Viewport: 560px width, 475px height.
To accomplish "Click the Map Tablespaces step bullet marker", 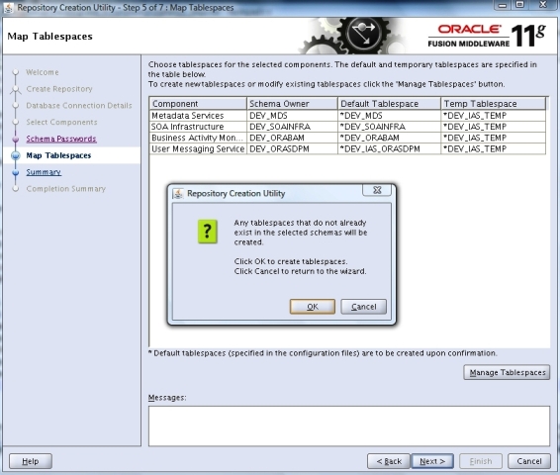I will pos(16,155).
